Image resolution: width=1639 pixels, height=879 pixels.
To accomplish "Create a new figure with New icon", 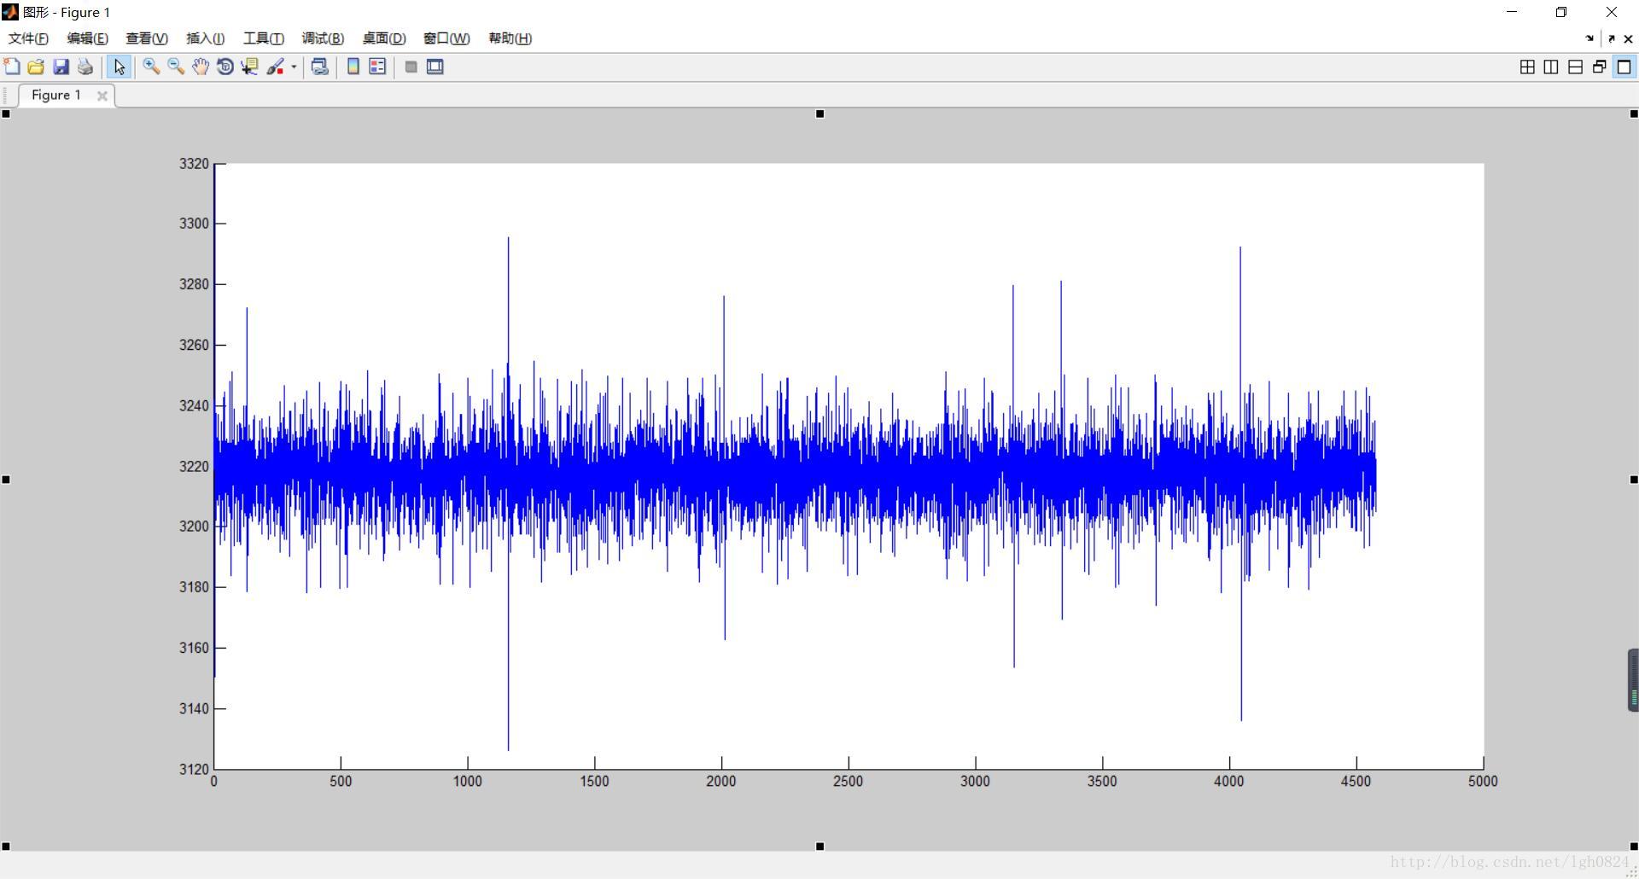I will click(12, 67).
